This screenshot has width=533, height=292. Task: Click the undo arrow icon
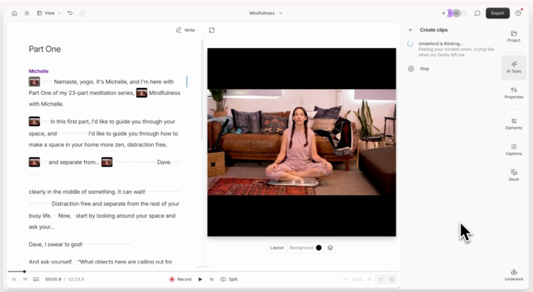coord(70,13)
